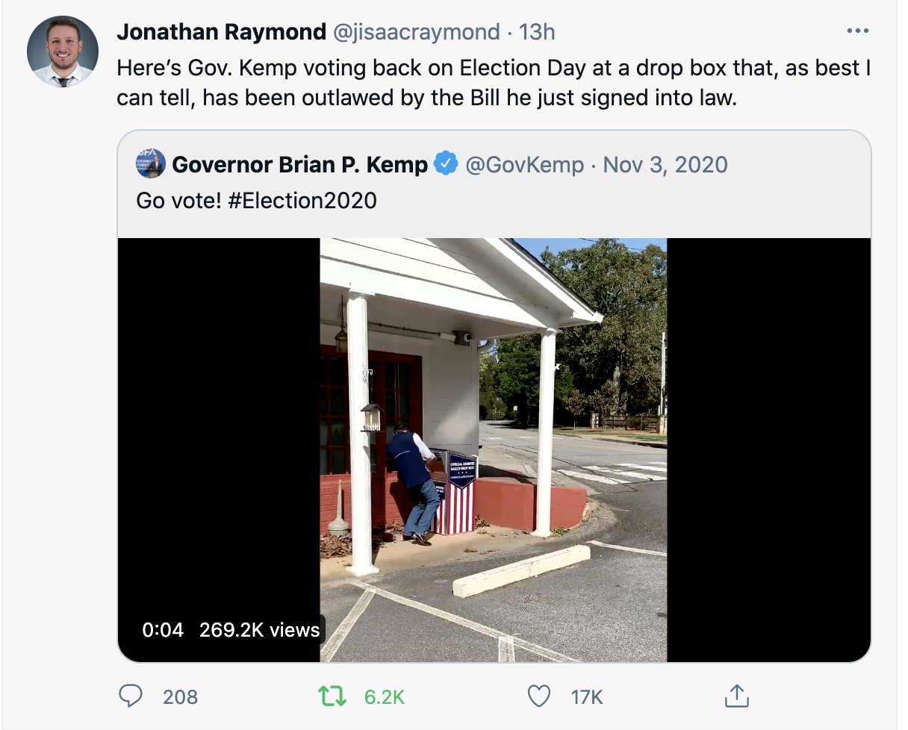Open the 6.2K retweets count
Image resolution: width=908 pixels, height=730 pixels.
click(x=385, y=697)
